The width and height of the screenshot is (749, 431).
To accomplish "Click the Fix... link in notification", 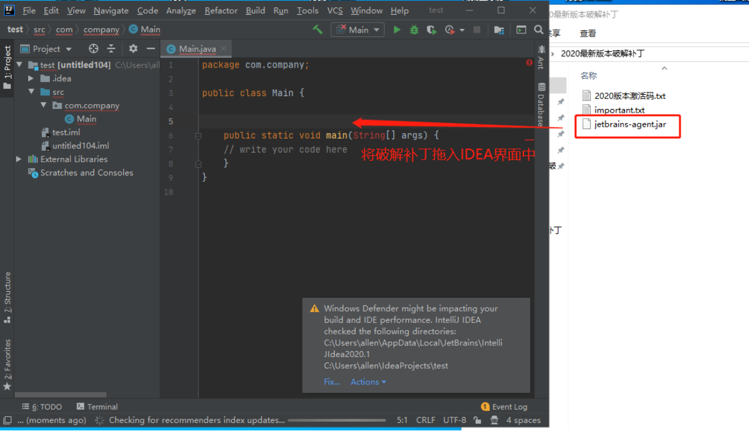I will coord(332,382).
